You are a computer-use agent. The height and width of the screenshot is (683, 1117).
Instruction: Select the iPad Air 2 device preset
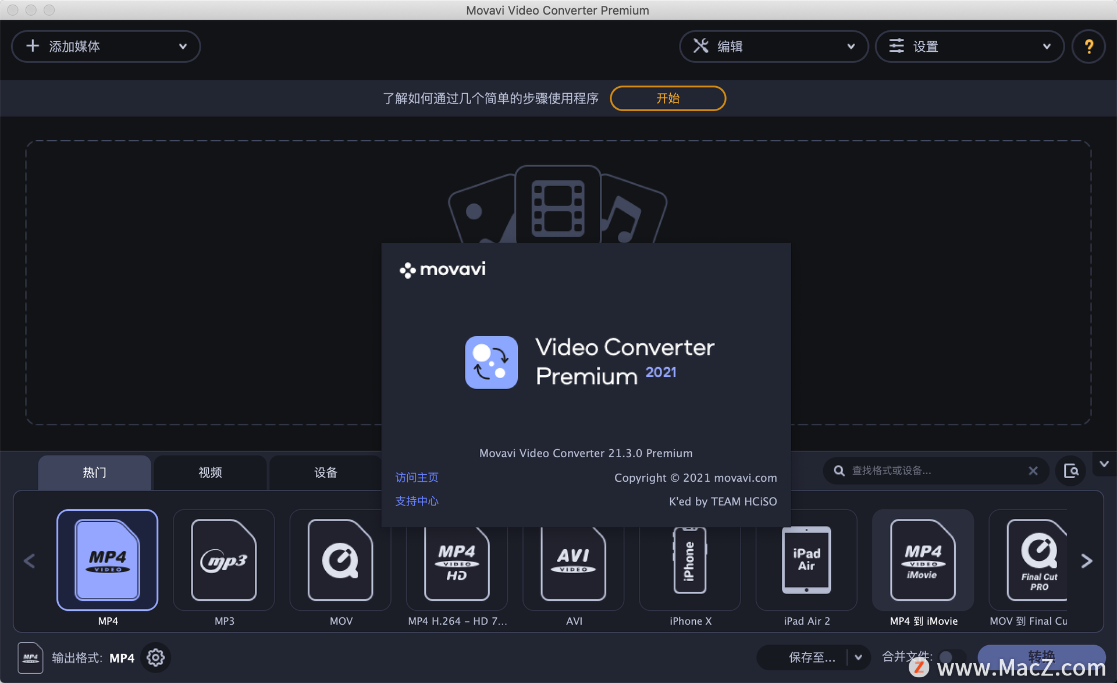pos(806,560)
